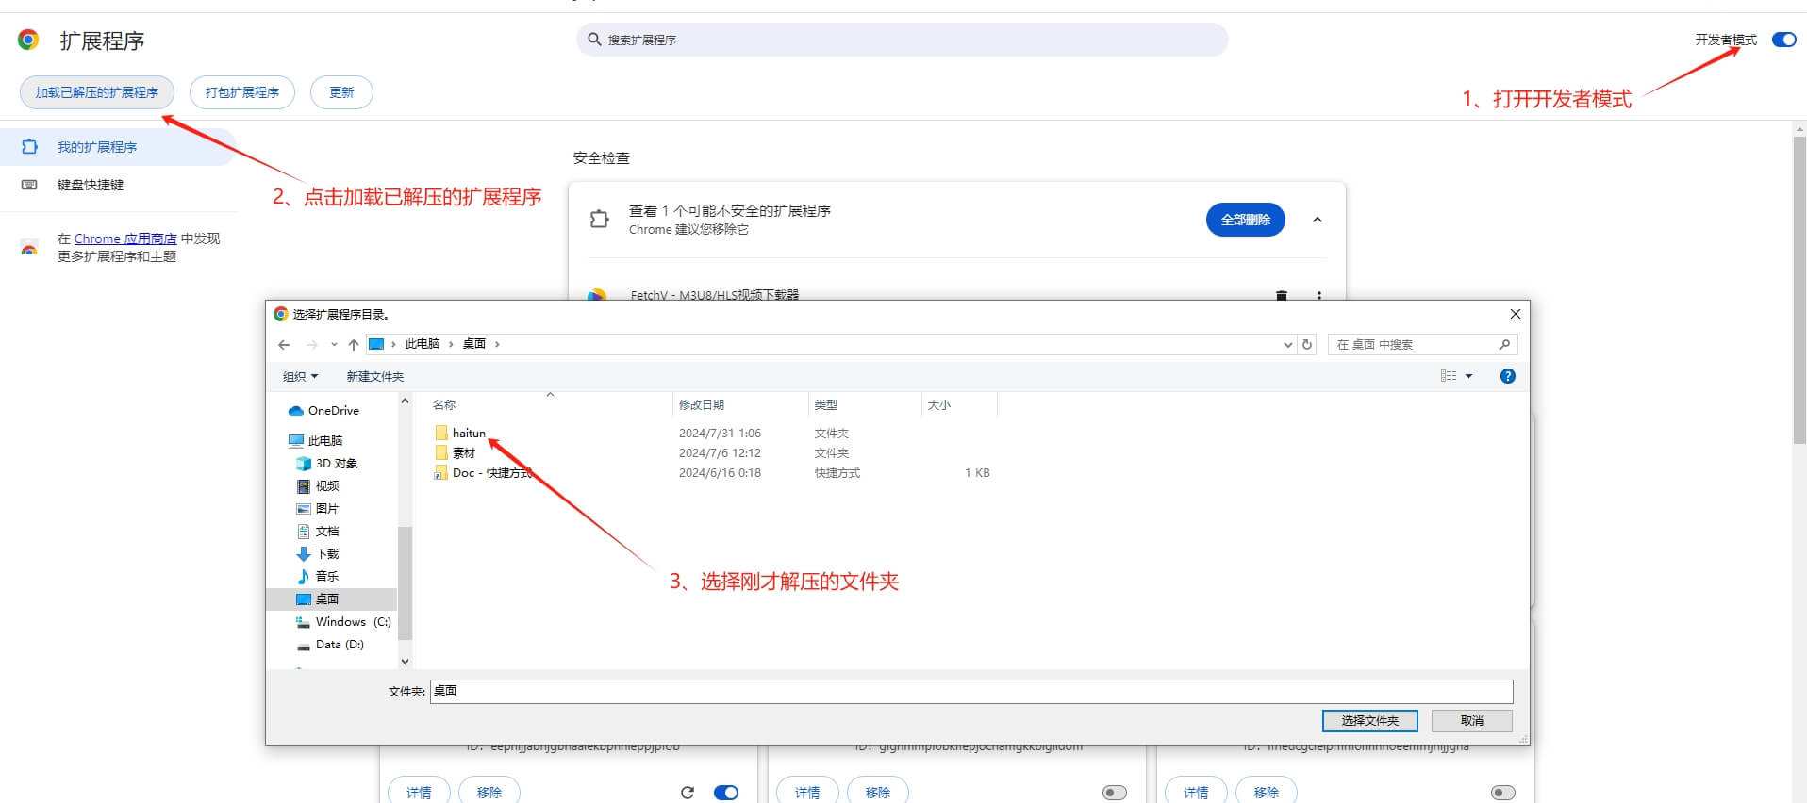
Task: Click the 选择文件夹 button
Action: pos(1369,721)
